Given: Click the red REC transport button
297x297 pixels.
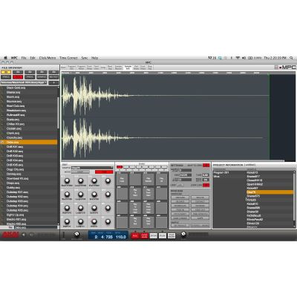Looking at the screenshot, I should (x=135, y=236).
